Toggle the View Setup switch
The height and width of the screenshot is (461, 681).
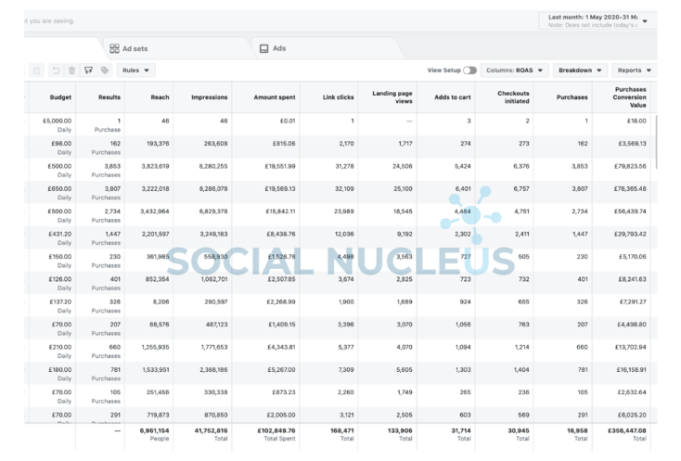click(x=469, y=70)
